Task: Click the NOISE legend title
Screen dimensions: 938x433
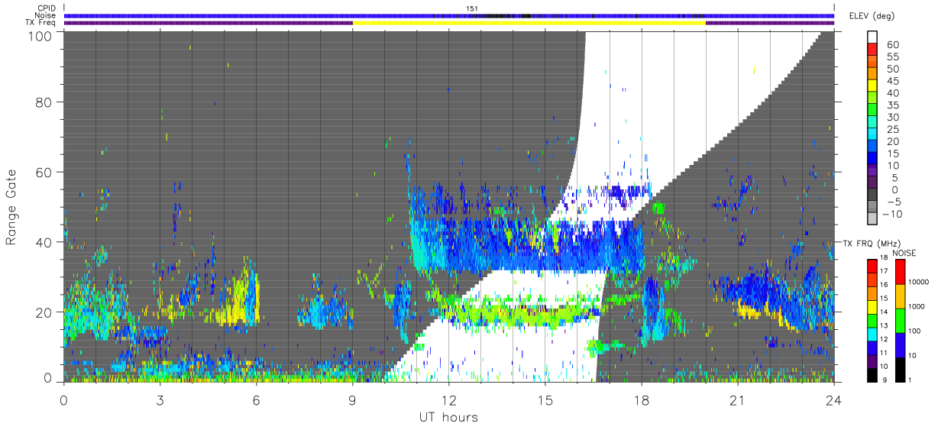Action: (906, 253)
